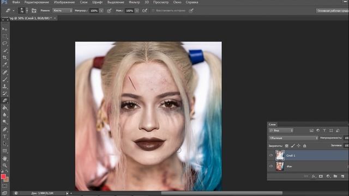Select the Quick Selection tool
The height and width of the screenshot is (196, 349).
5,51
